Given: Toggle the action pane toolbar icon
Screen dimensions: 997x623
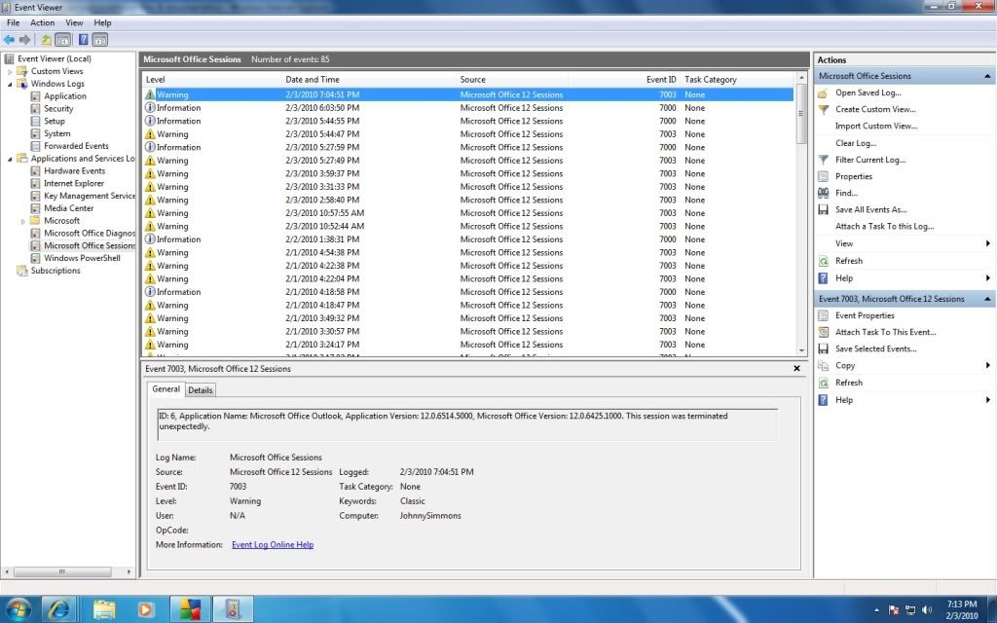Looking at the screenshot, I should pos(100,40).
